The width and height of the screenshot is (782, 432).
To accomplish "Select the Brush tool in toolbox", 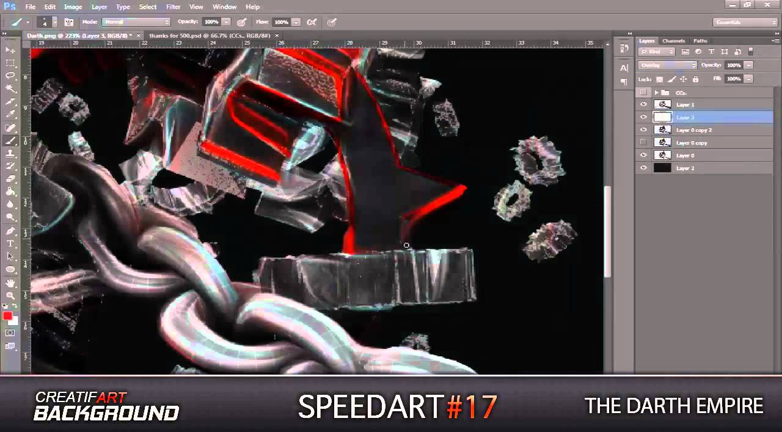I will (10, 140).
